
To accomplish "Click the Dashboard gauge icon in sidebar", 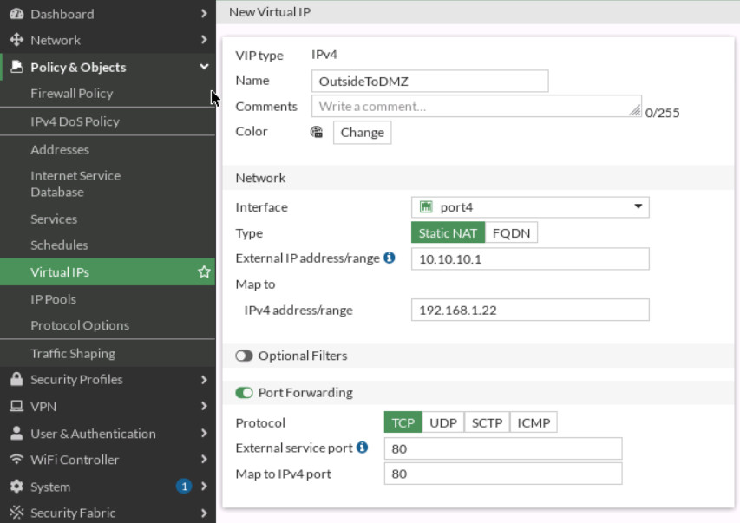I will 16,14.
